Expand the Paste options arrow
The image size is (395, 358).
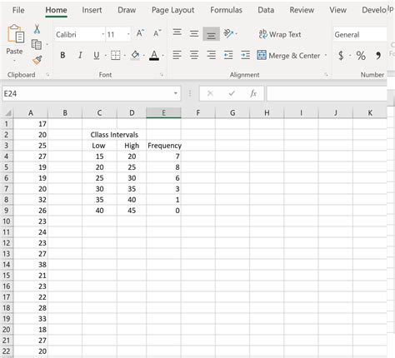[x=14, y=60]
